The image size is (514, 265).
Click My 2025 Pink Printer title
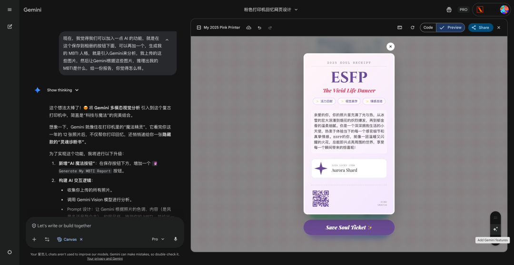point(222,28)
